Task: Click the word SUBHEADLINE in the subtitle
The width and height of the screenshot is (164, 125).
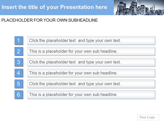Action: [83, 20]
